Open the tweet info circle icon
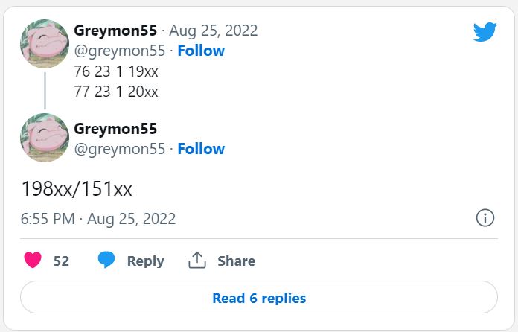 tap(485, 218)
